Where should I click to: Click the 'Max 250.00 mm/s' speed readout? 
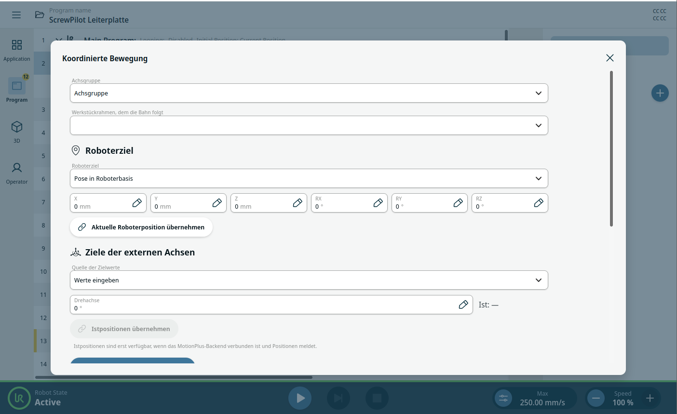(542, 398)
